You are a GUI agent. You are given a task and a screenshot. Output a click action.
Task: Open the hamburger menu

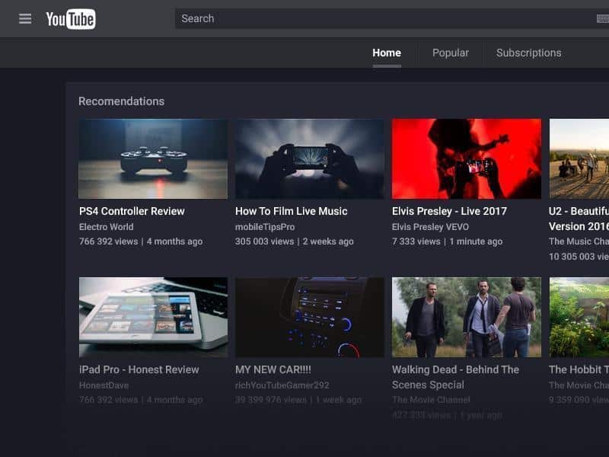[25, 18]
